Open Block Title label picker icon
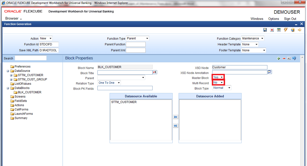Screen dimensions: 307x166 155,72
